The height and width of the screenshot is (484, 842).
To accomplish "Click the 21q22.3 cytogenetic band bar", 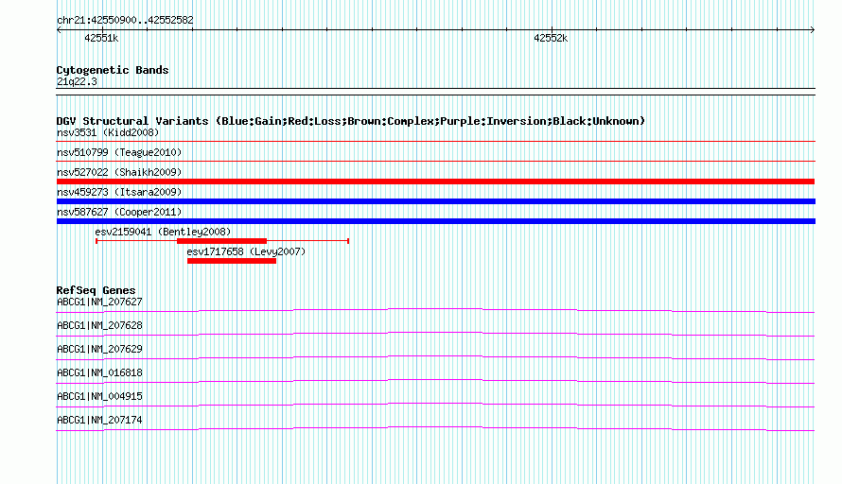I will point(435,92).
